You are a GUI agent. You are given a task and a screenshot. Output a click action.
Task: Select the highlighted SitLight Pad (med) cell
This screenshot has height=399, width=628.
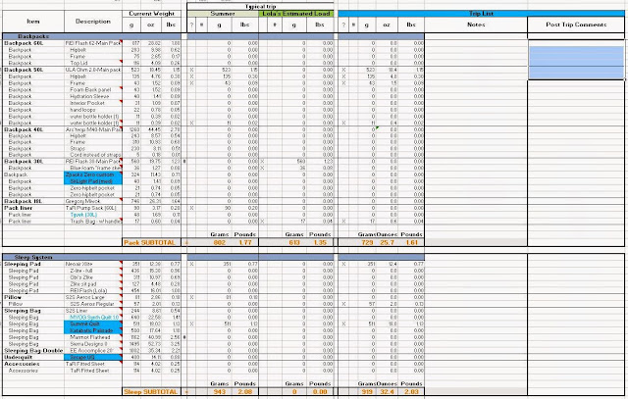click(93, 181)
